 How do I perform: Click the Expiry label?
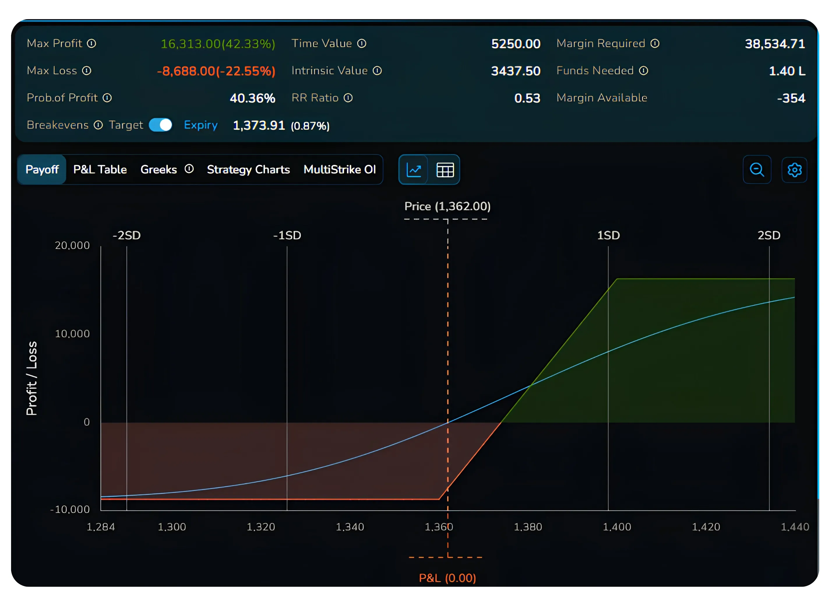pos(201,125)
